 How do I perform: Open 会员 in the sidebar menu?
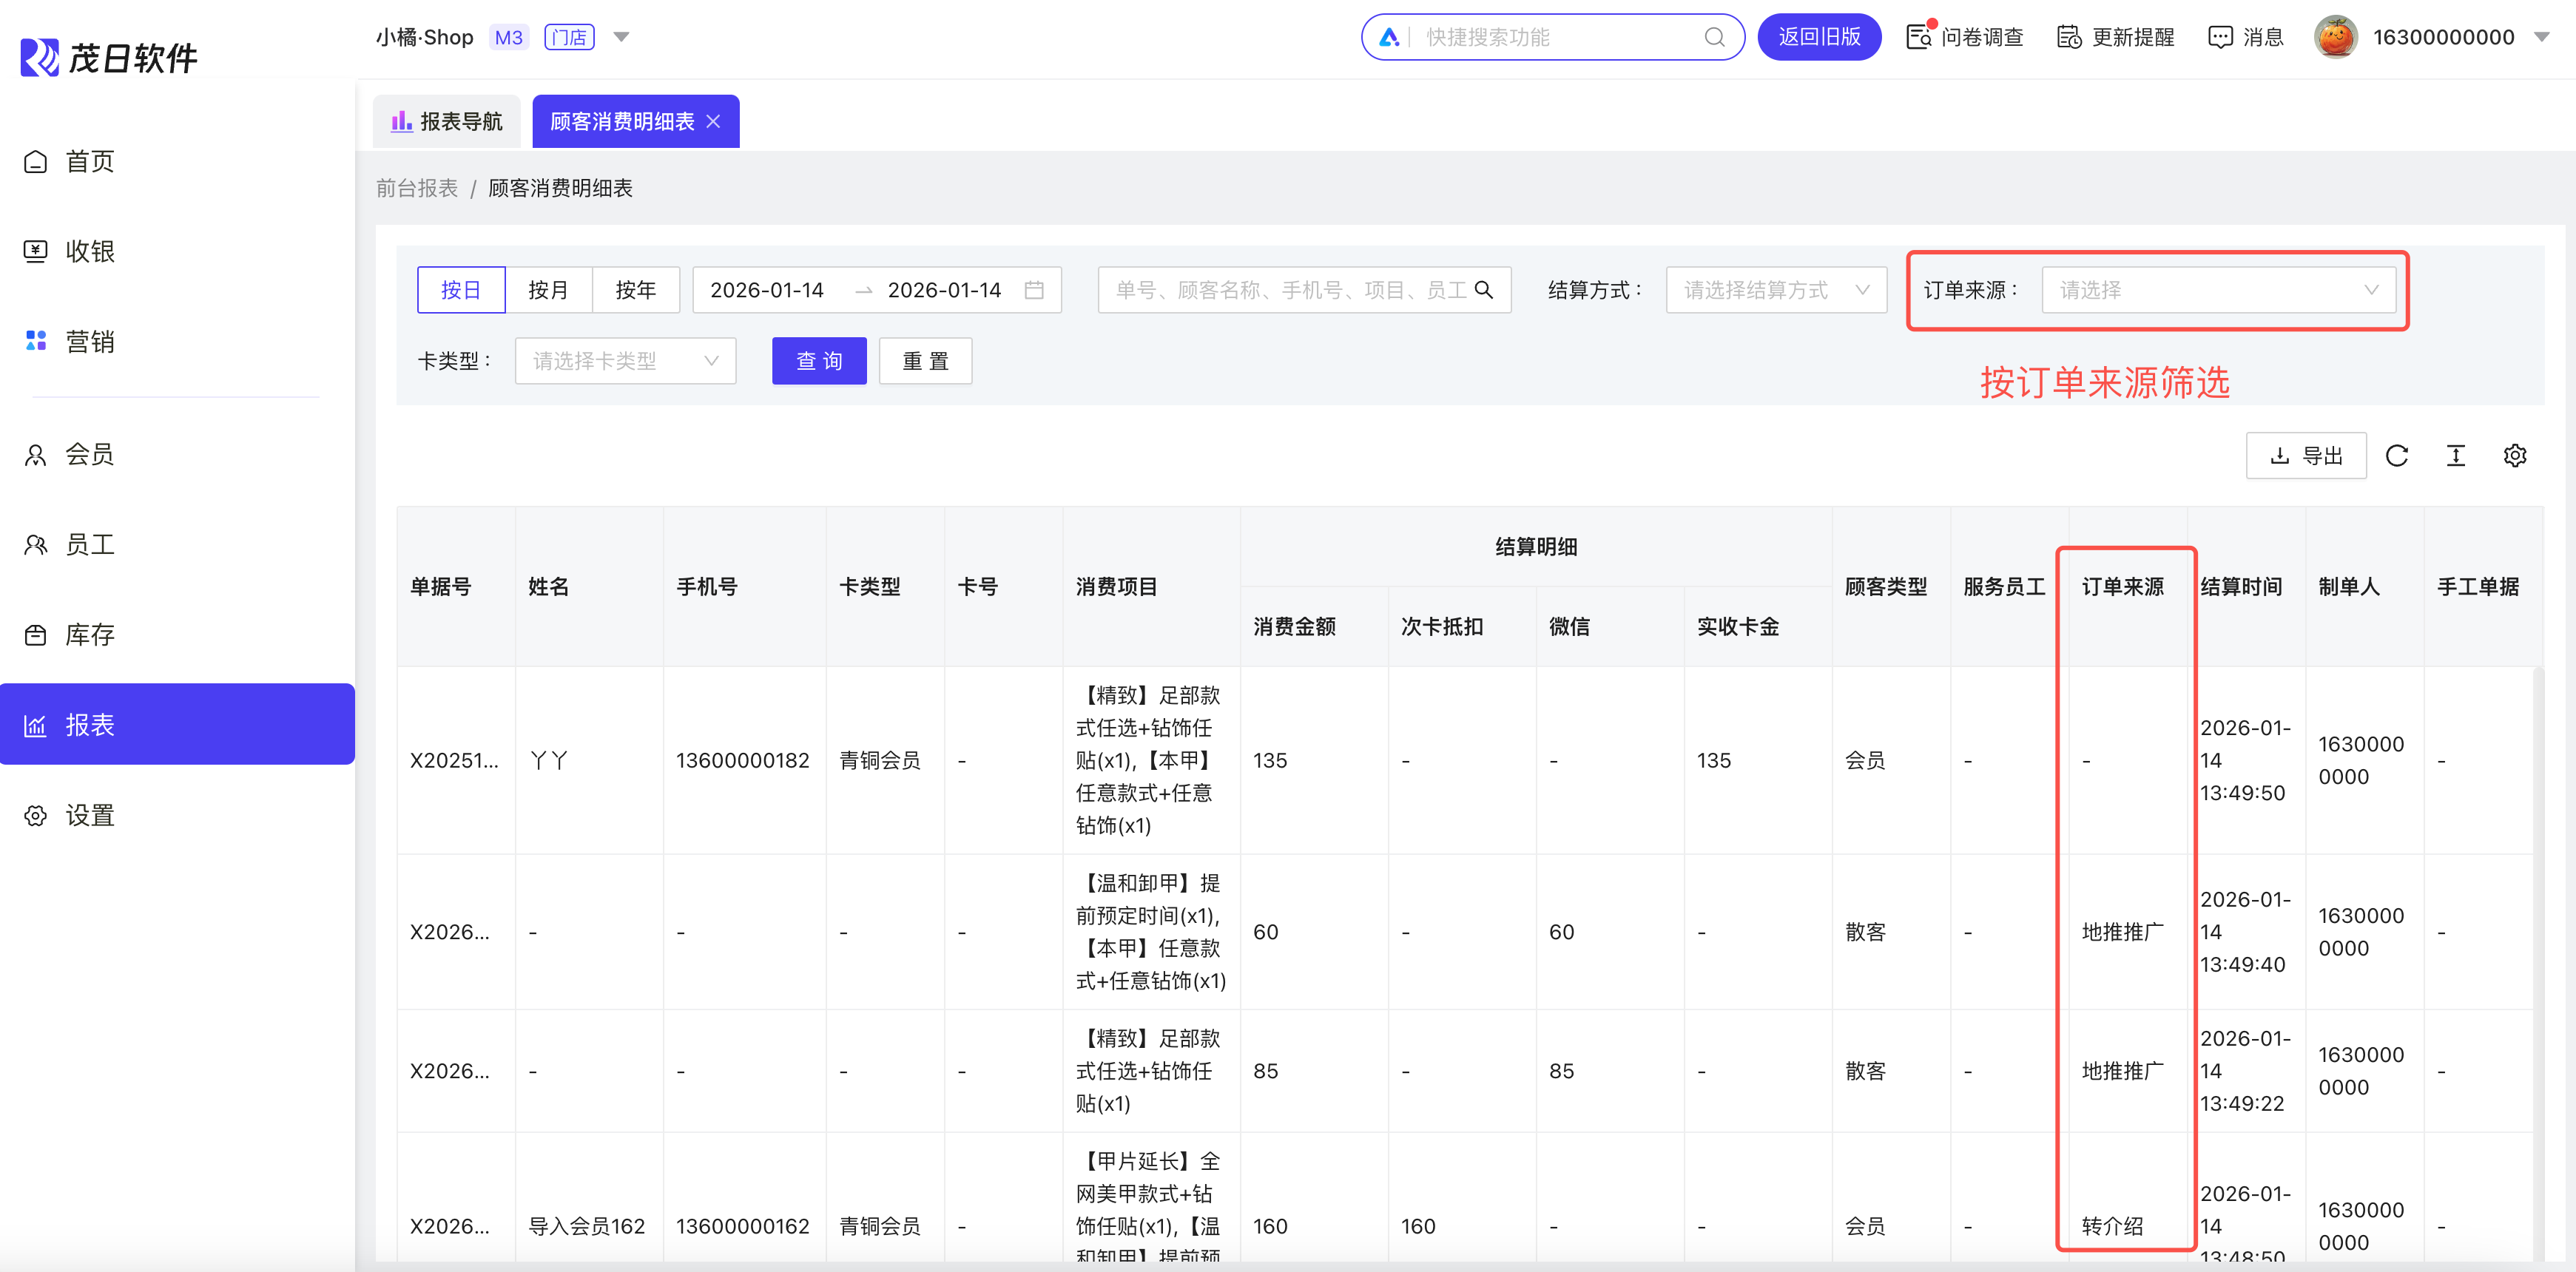coord(90,455)
